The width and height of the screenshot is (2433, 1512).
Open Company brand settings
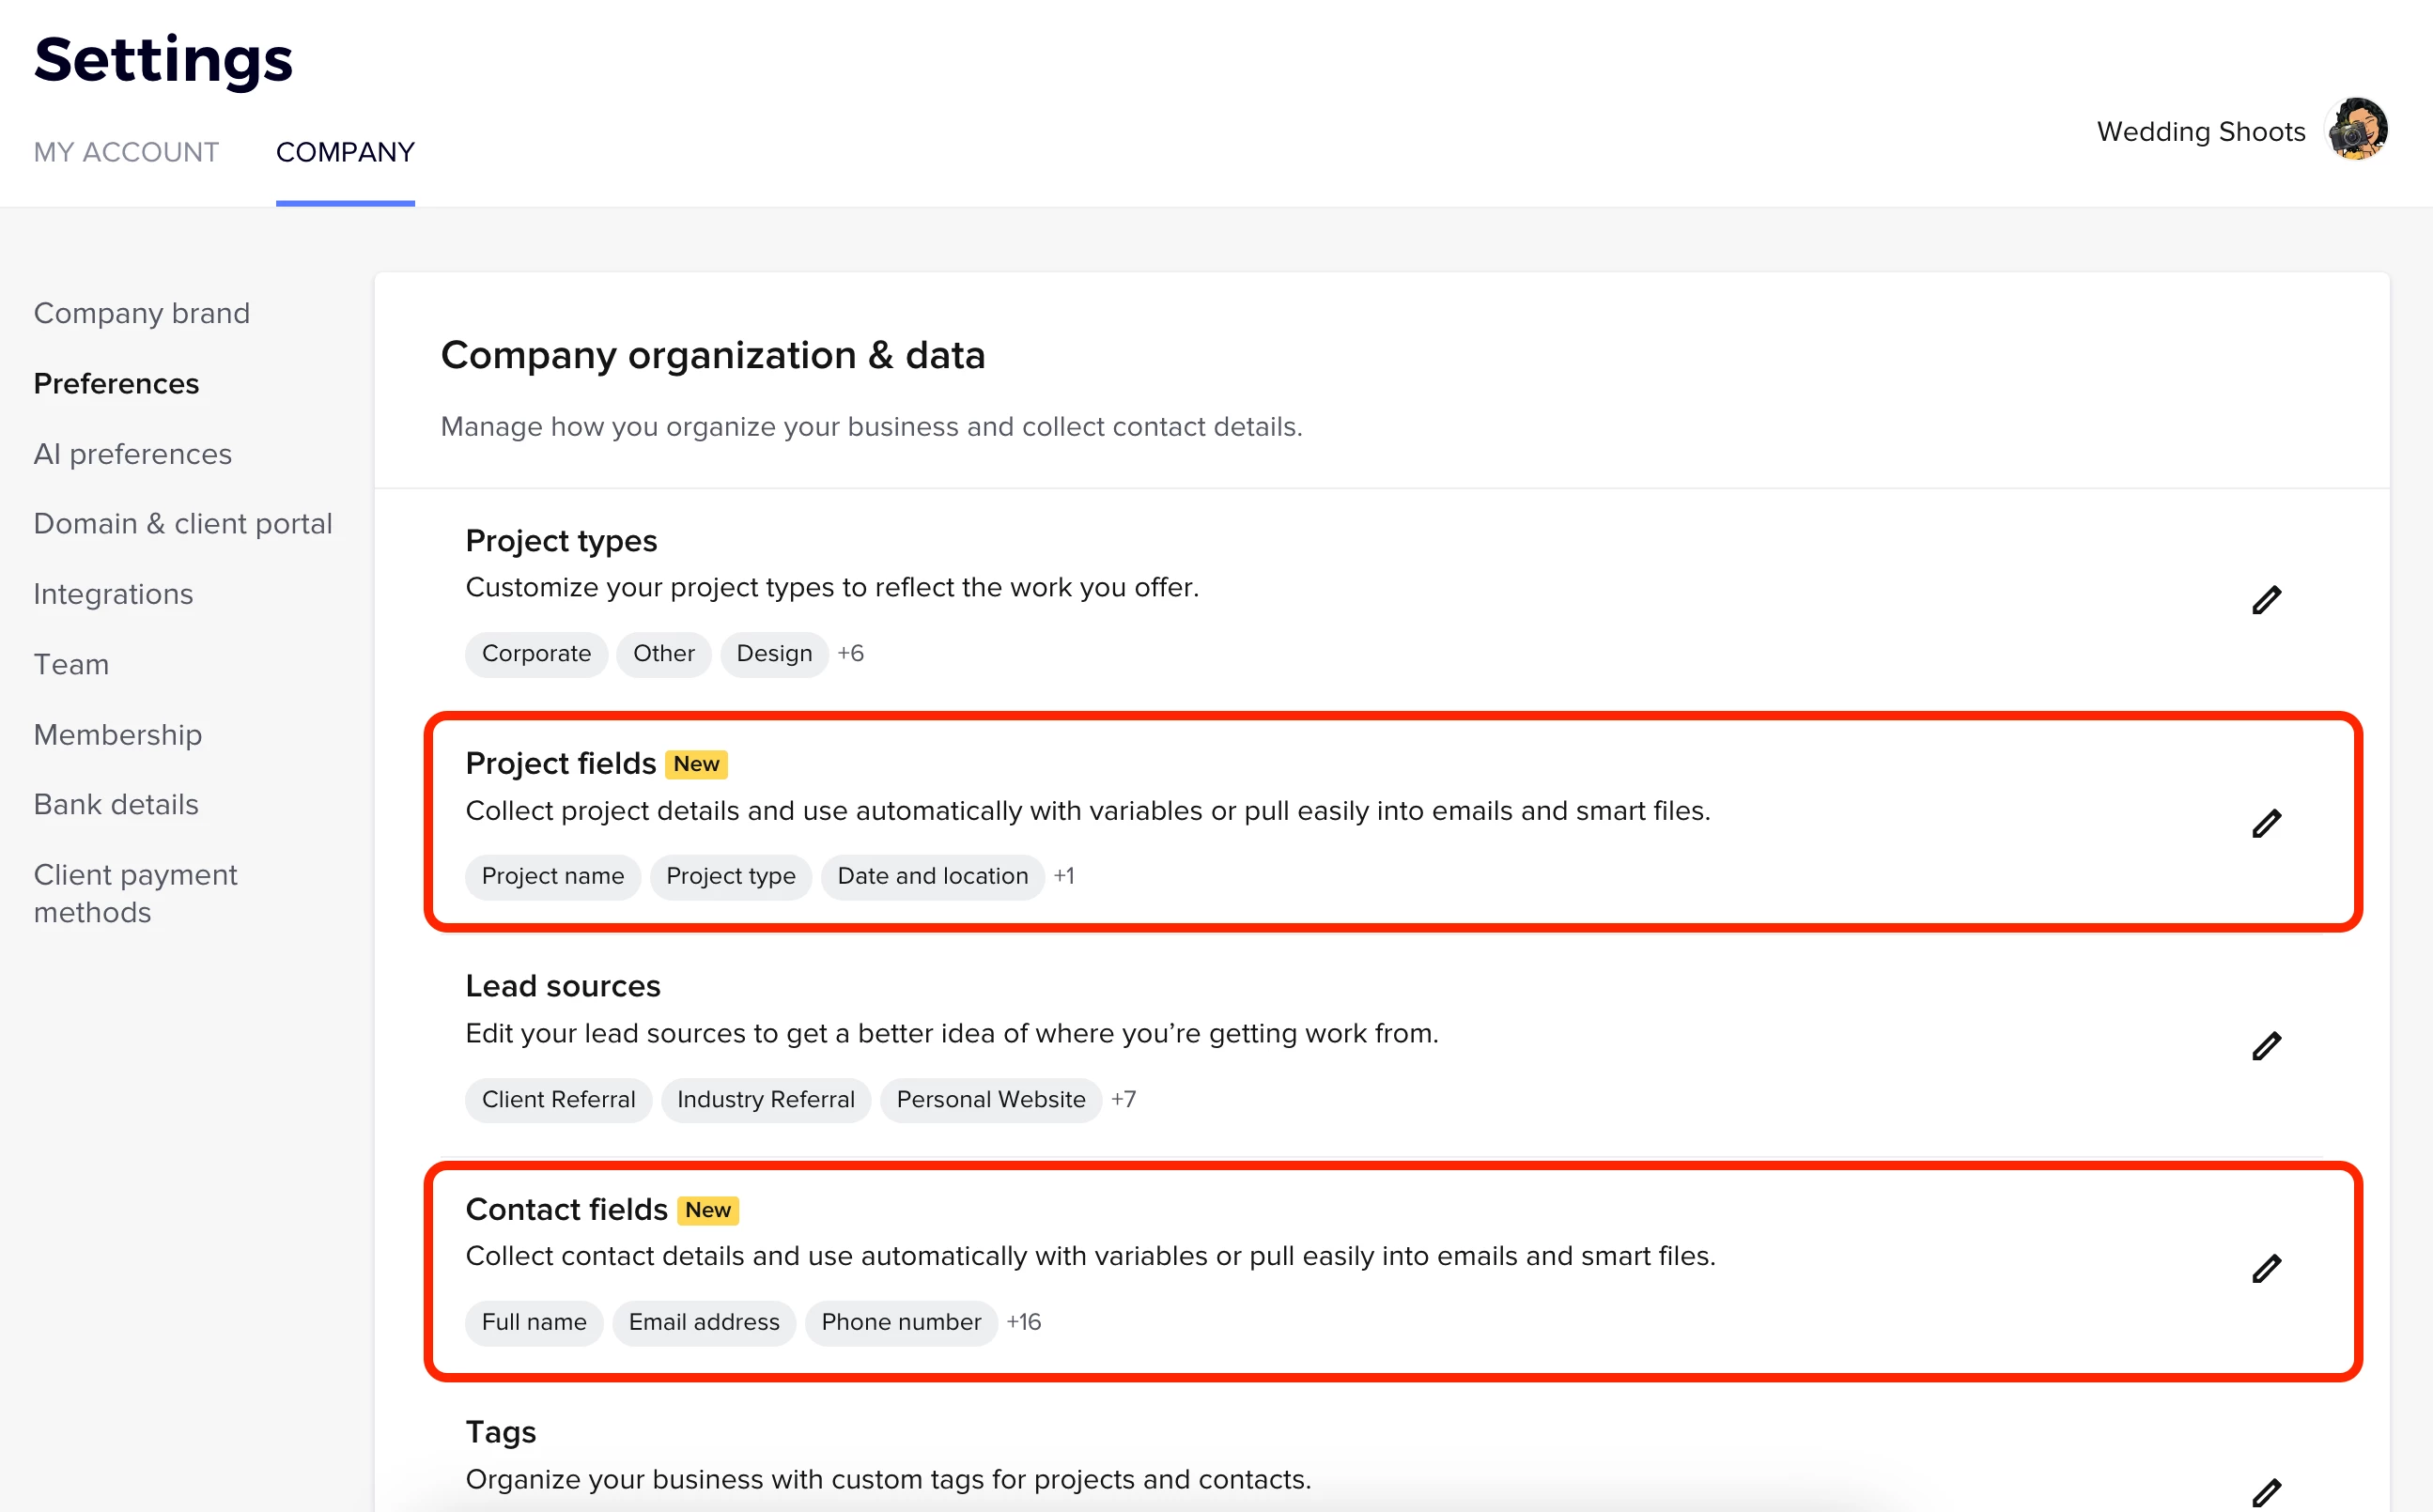coord(141,313)
